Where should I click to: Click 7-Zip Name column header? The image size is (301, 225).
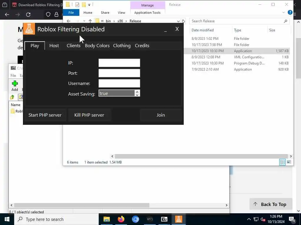(16, 105)
